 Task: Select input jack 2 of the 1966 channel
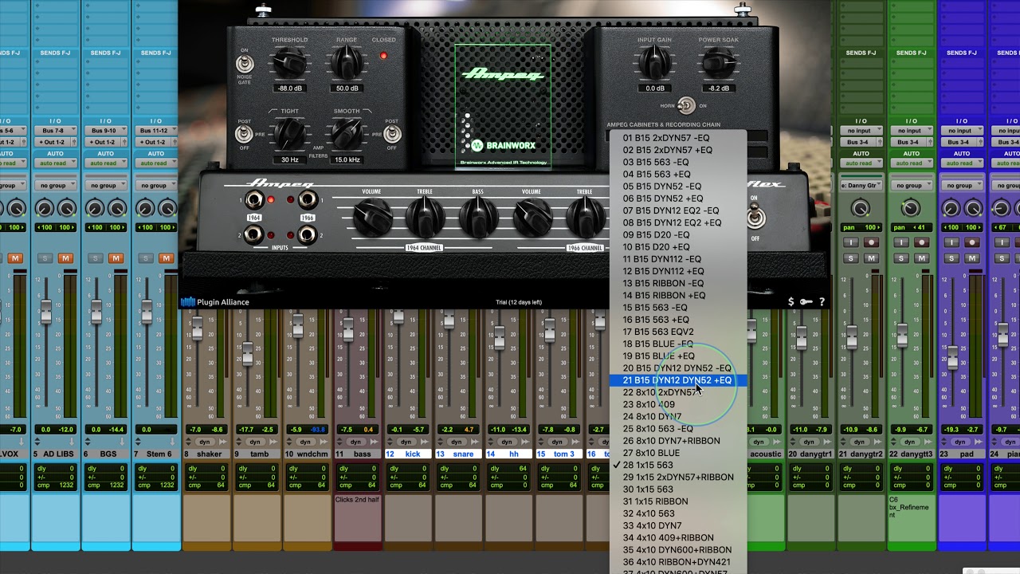307,234
